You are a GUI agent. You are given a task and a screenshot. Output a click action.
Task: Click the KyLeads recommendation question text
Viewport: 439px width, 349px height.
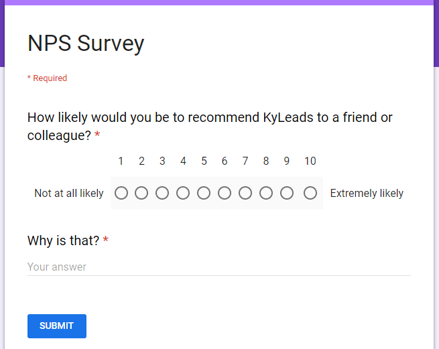point(210,126)
